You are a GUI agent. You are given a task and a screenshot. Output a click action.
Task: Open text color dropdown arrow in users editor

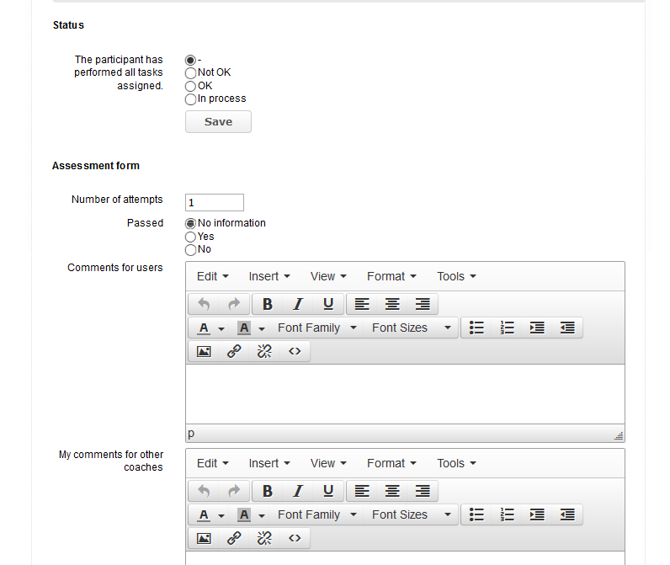pos(221,328)
